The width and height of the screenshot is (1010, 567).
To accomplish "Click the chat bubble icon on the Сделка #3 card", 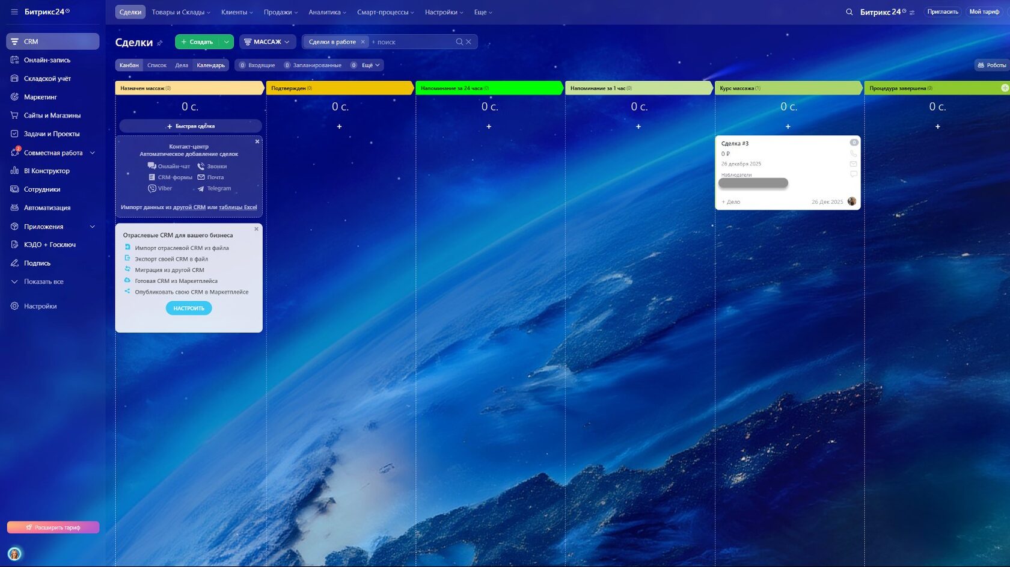I will (x=853, y=174).
